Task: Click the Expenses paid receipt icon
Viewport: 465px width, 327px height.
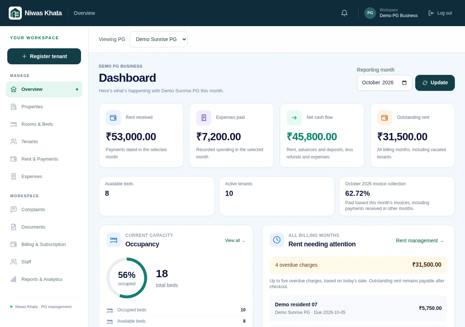Action: click(204, 118)
